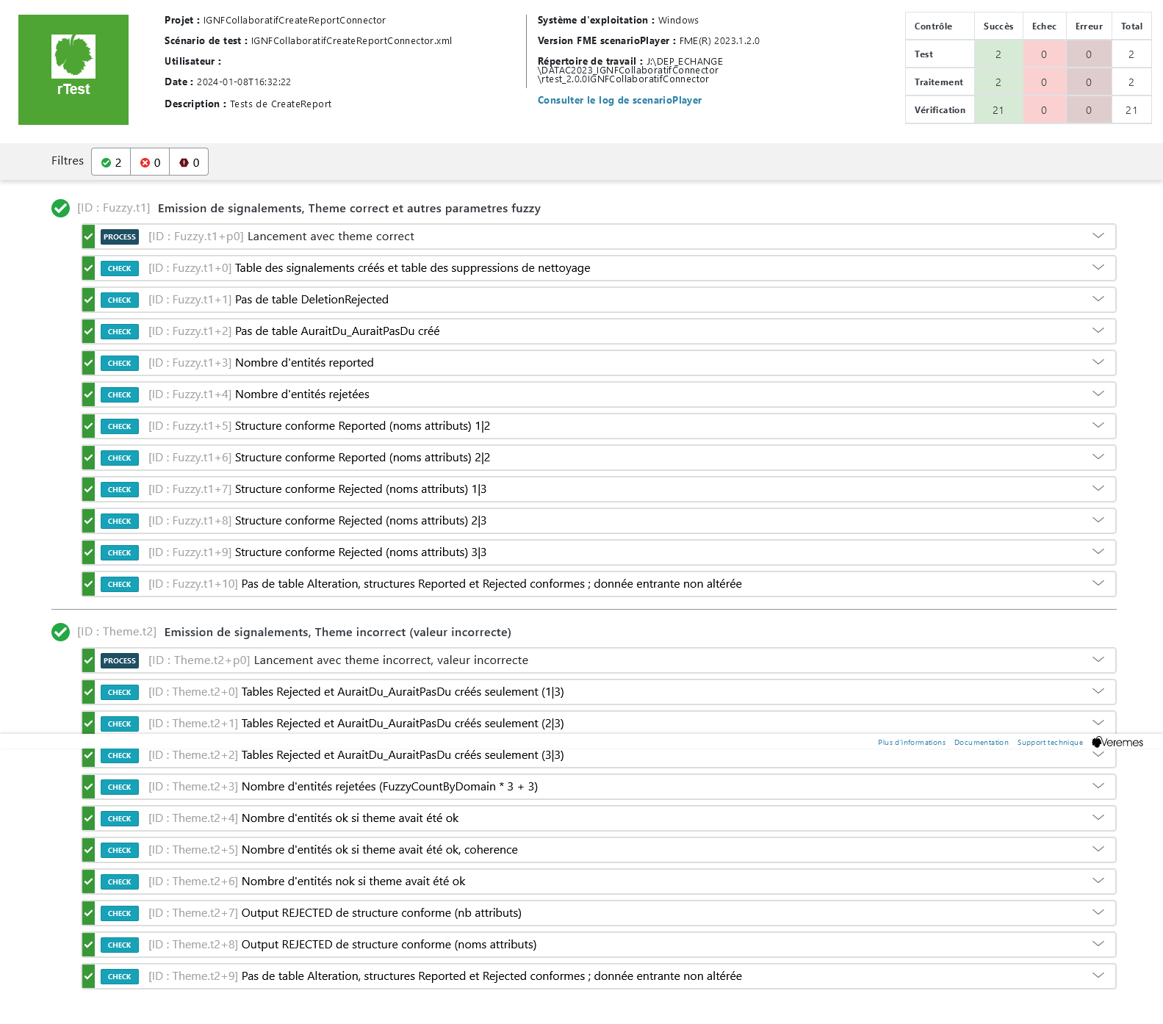Click green checkmark on Theme.t2+7 row
The image size is (1163, 1024).
tap(88, 913)
